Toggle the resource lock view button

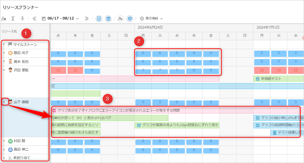point(121,18)
